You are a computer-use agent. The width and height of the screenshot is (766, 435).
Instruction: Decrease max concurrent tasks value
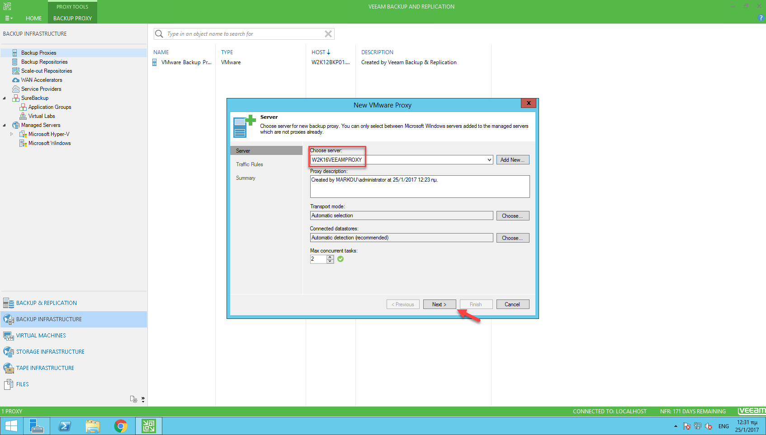(330, 261)
